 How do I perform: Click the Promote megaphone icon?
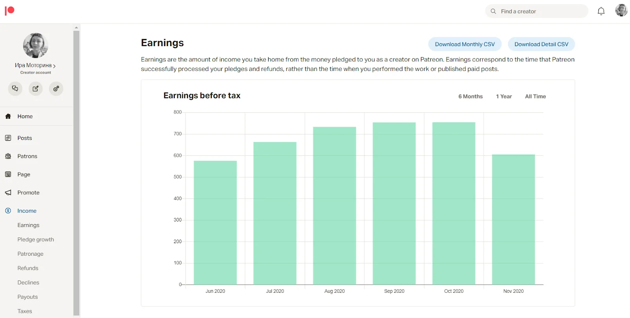coord(8,193)
